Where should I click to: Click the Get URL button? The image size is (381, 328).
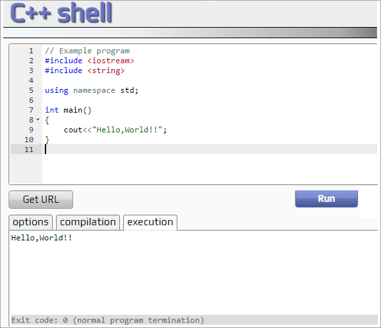(41, 200)
